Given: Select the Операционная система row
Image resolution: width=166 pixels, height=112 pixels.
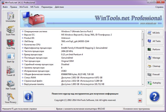Looking at the screenshot, I should [83, 31].
